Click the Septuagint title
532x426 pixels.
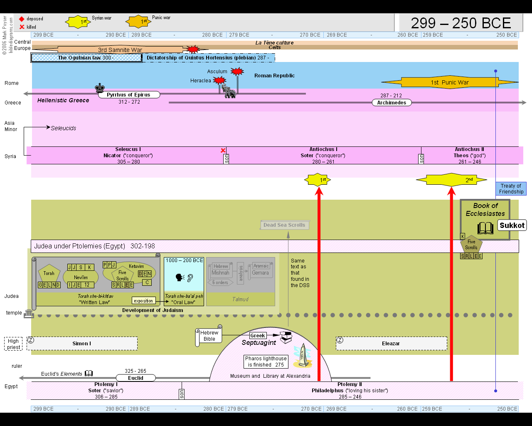tap(259, 343)
